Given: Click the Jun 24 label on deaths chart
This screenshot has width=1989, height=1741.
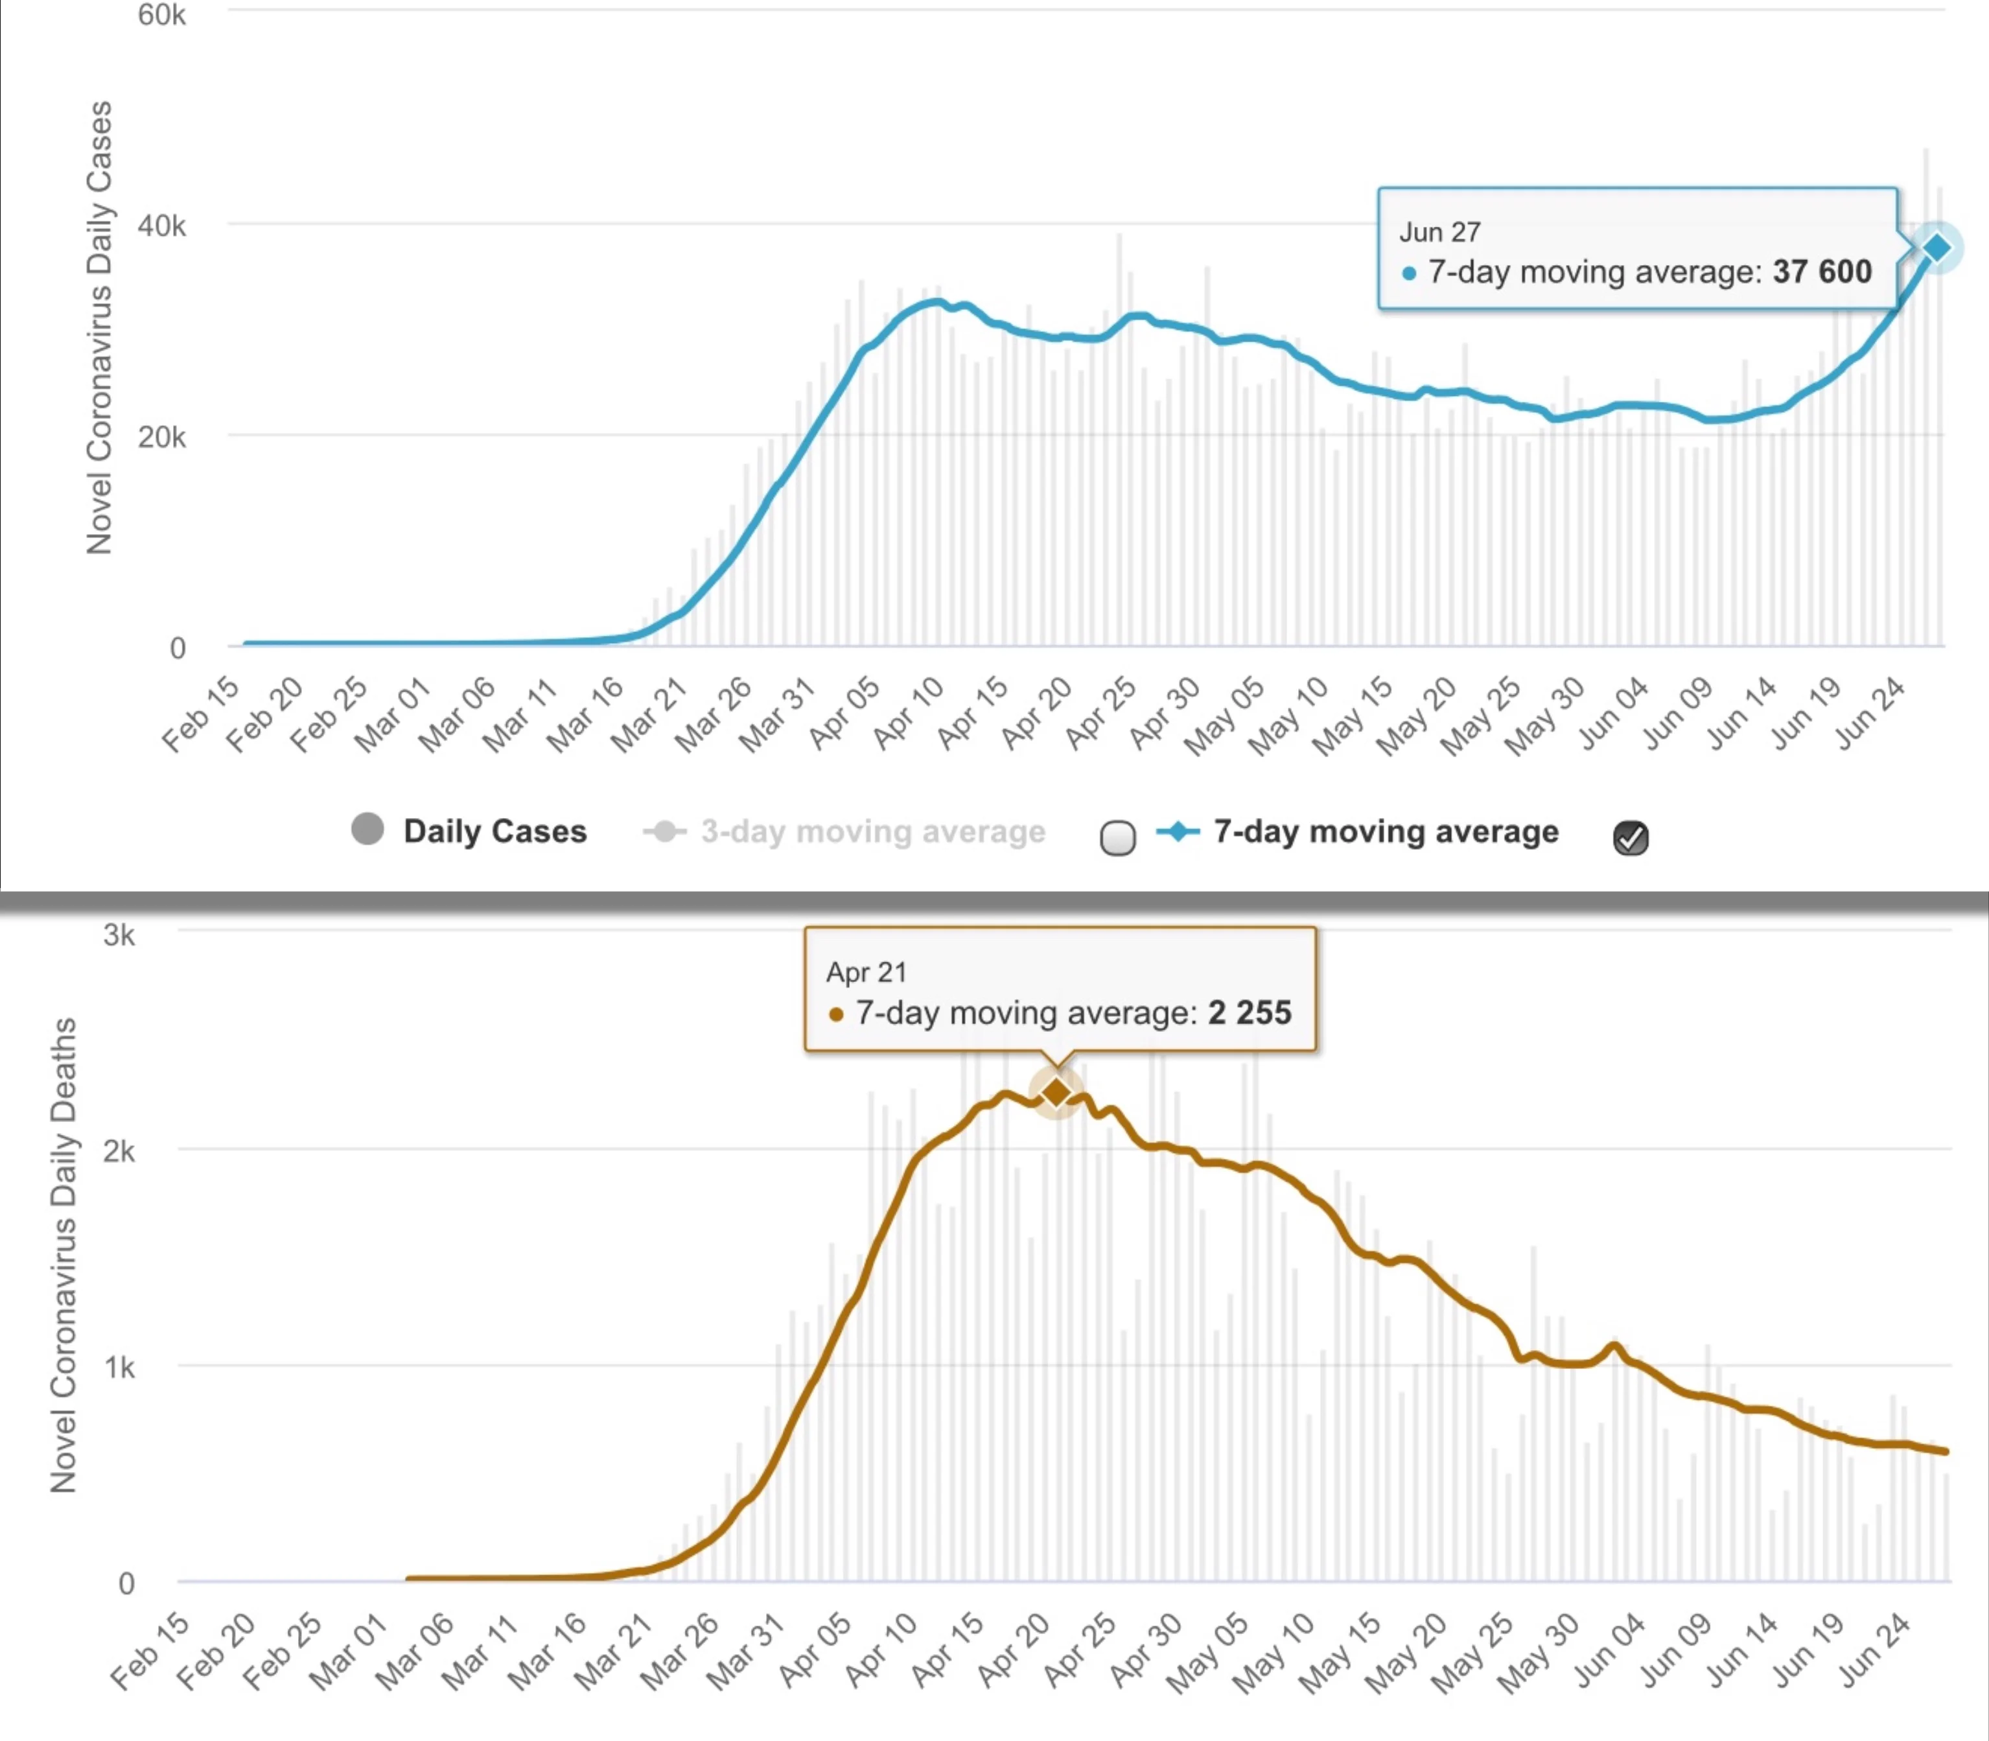Looking at the screenshot, I should click(x=1874, y=1651).
